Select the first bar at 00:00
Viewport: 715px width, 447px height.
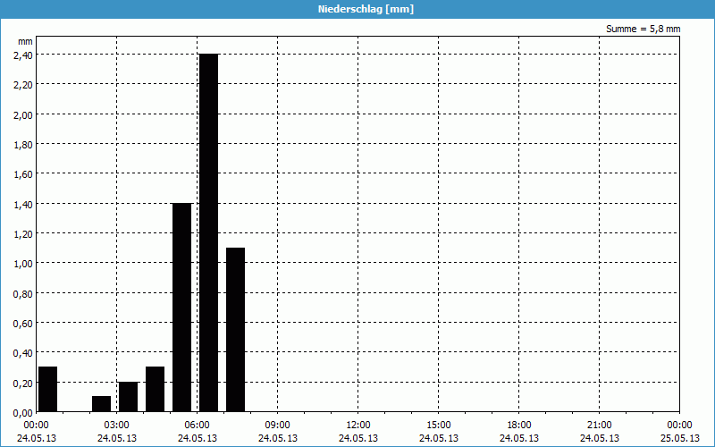pyautogui.click(x=47, y=389)
